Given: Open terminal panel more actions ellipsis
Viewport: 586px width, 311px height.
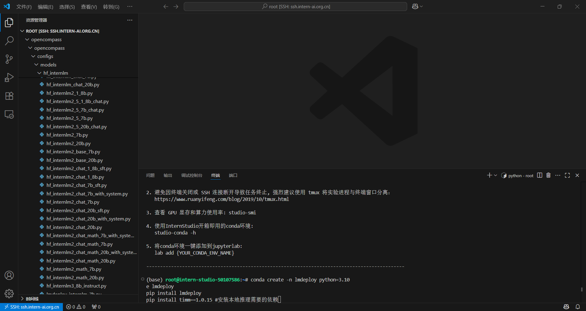Looking at the screenshot, I should 558,175.
